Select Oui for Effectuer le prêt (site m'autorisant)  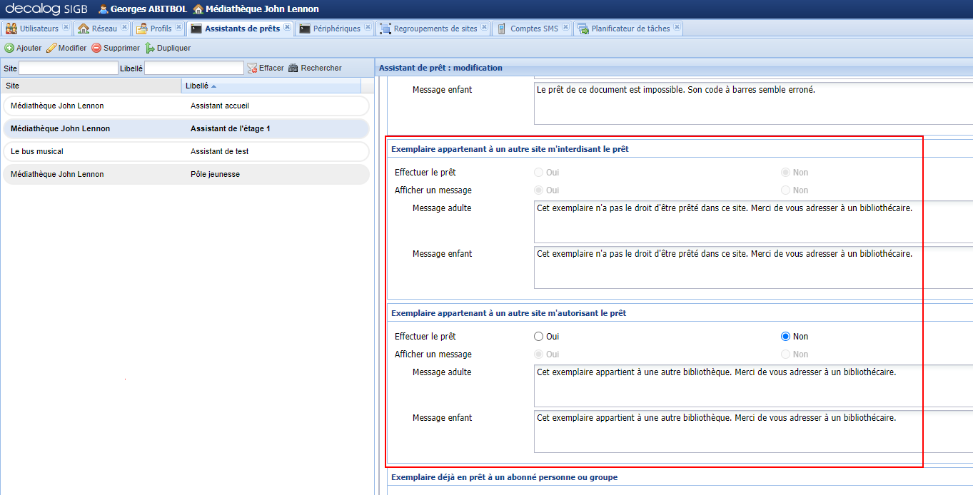tap(539, 337)
